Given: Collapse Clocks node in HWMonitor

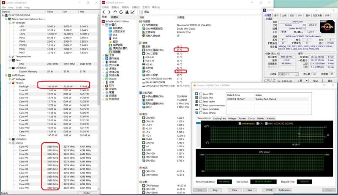Looking at the screenshot, I should (x=10, y=143).
